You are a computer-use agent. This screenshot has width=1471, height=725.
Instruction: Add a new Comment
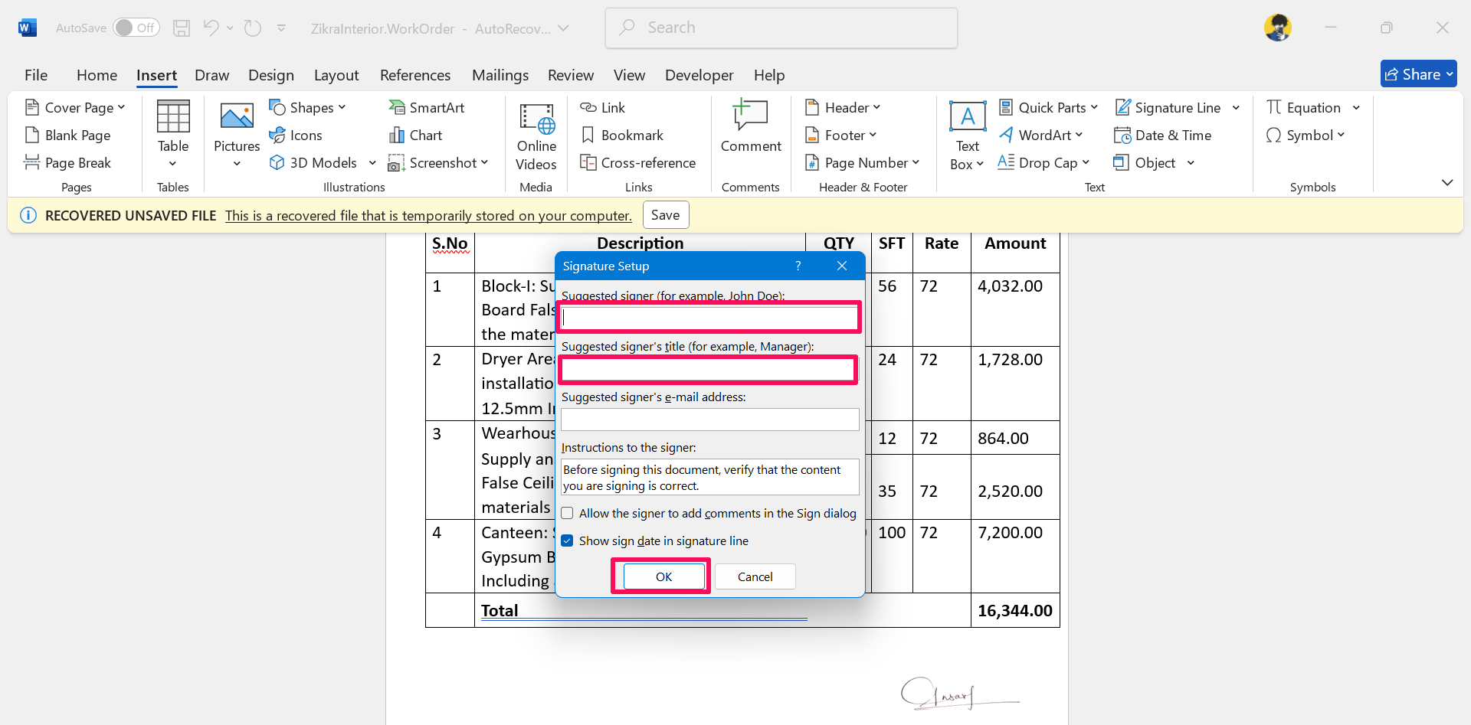[x=751, y=127]
